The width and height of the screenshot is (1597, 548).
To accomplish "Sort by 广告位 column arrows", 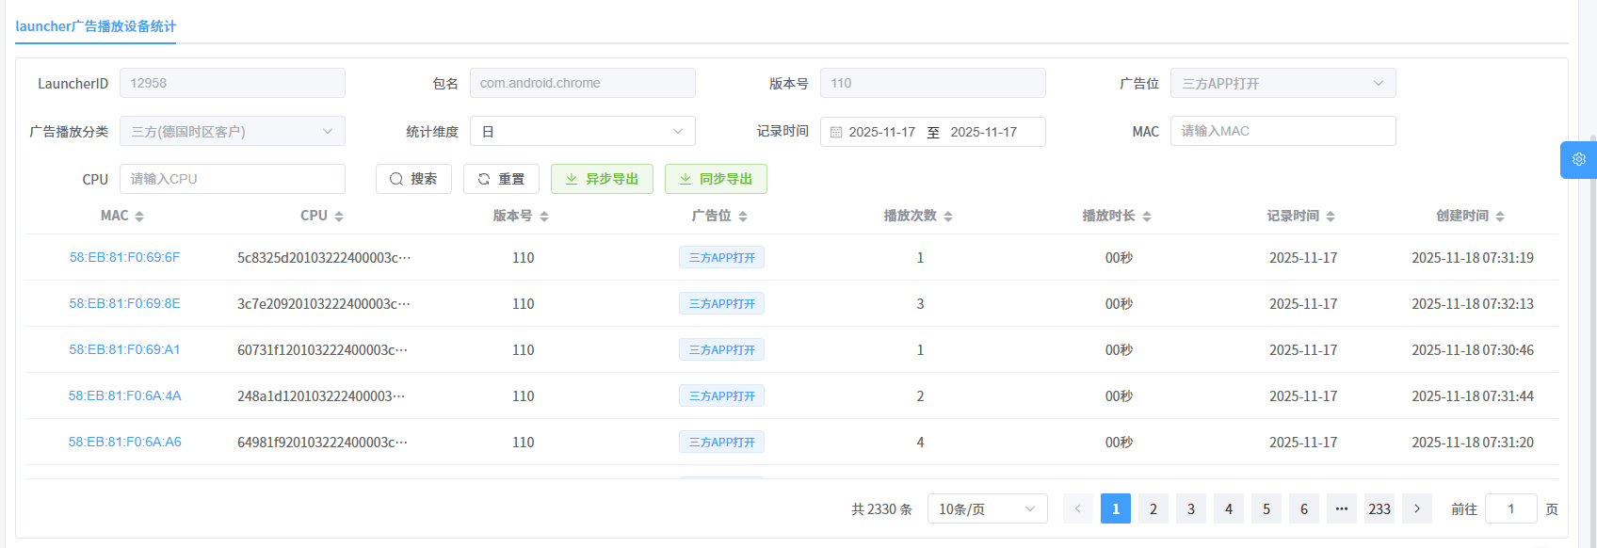I will click(x=743, y=217).
